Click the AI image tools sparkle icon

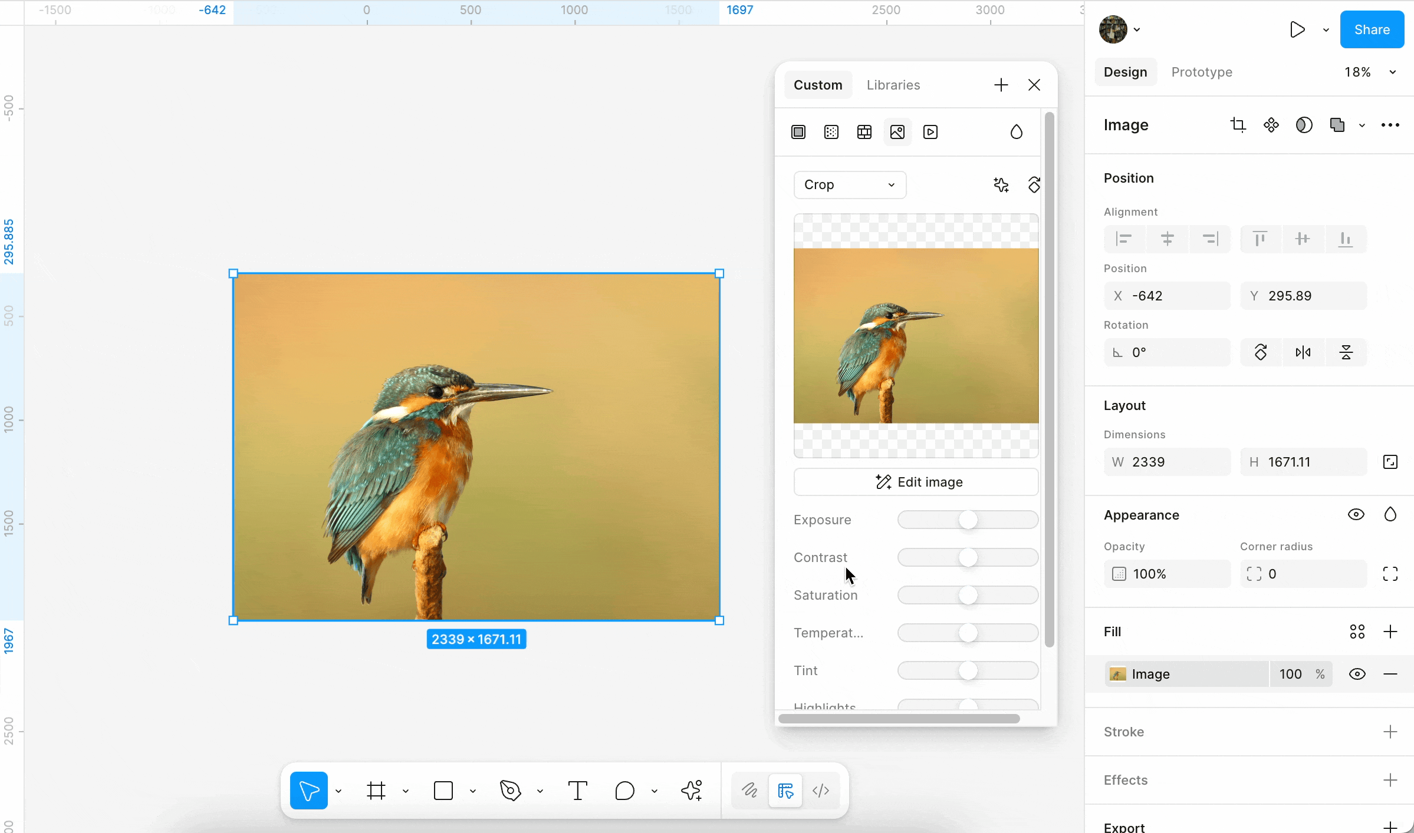pos(1001,185)
